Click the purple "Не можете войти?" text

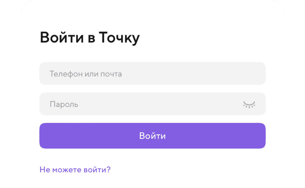click(75, 170)
